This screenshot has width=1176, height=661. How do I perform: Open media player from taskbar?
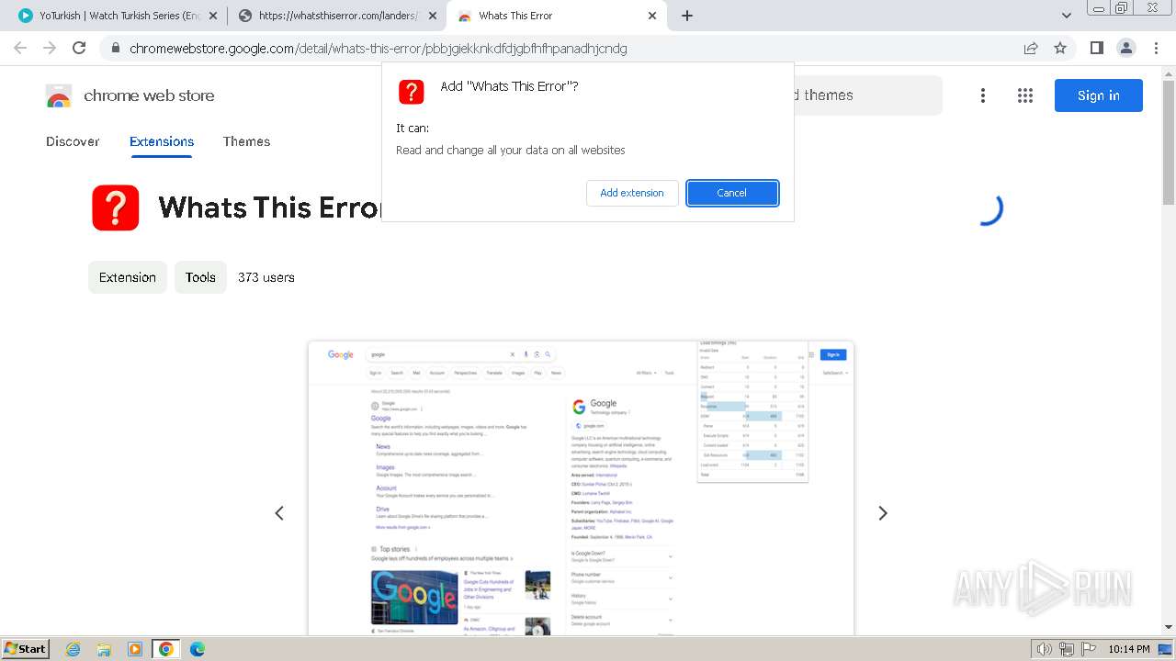point(135,649)
